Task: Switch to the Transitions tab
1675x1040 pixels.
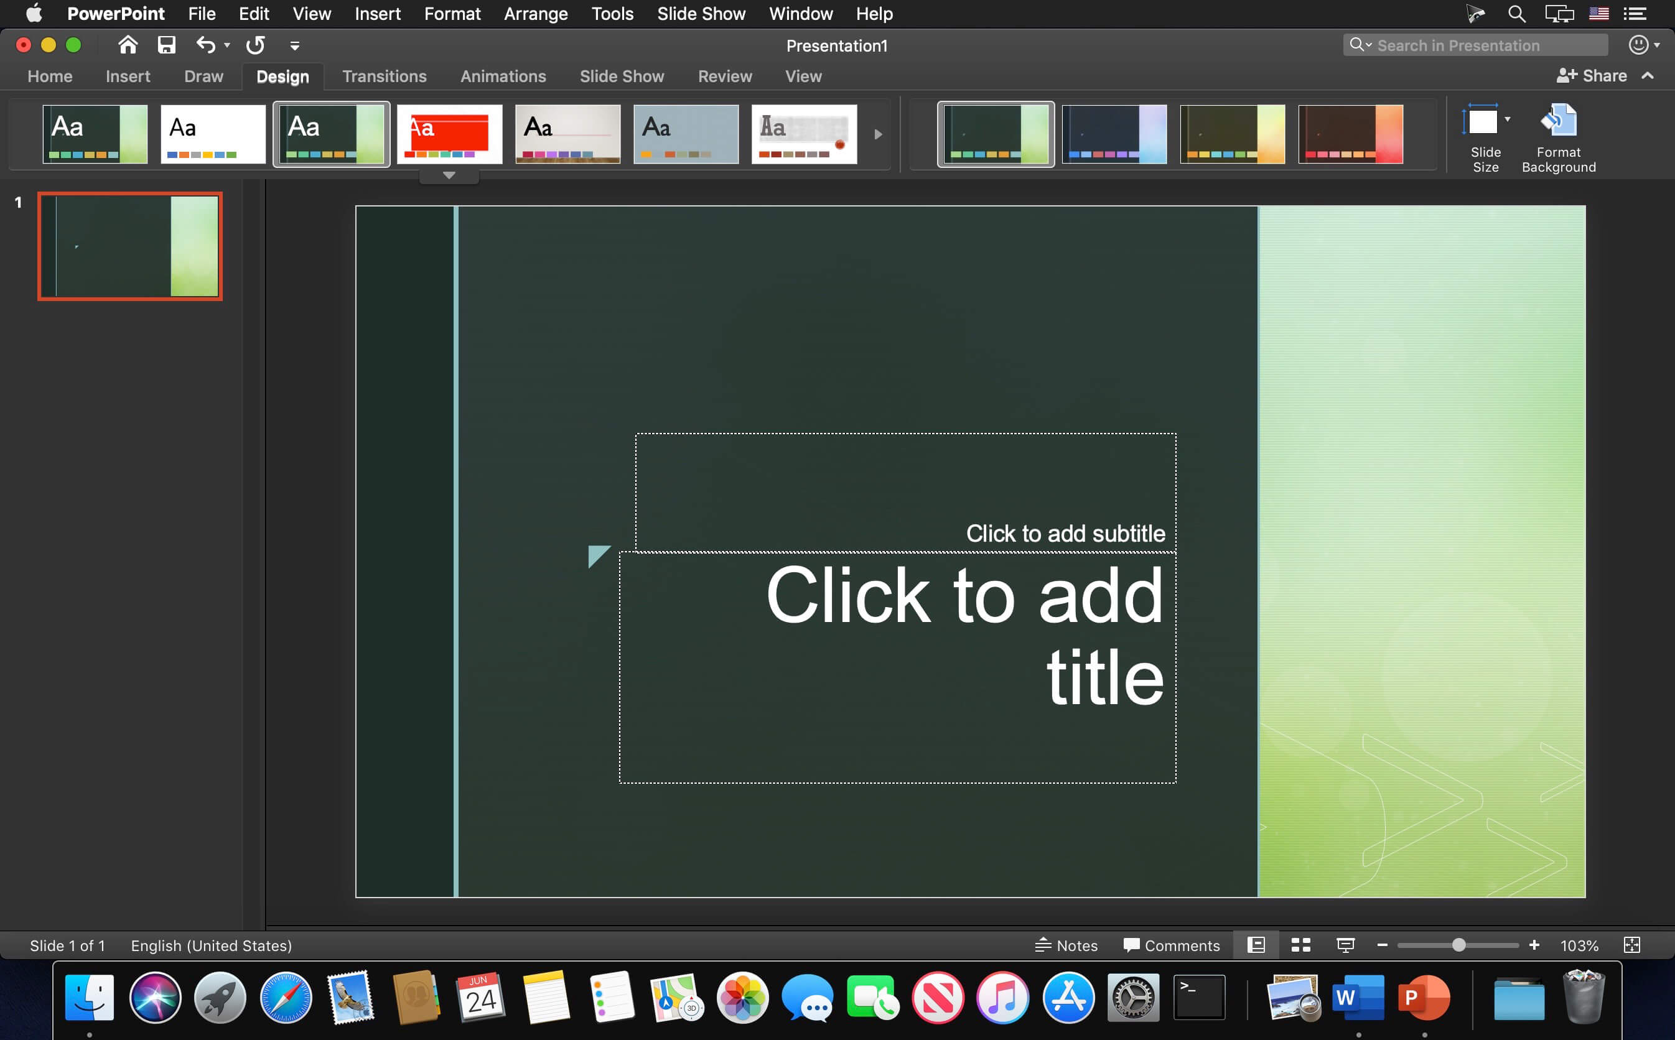Action: pyautogui.click(x=383, y=75)
